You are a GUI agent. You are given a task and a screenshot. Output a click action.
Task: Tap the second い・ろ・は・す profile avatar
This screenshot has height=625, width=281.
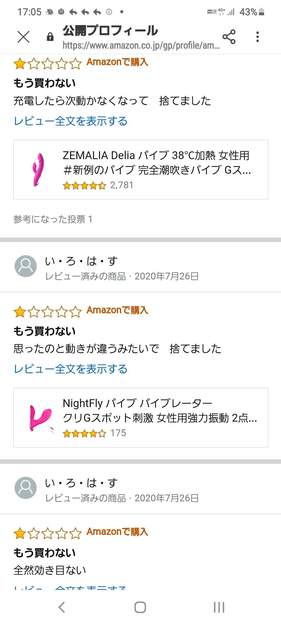tap(25, 488)
